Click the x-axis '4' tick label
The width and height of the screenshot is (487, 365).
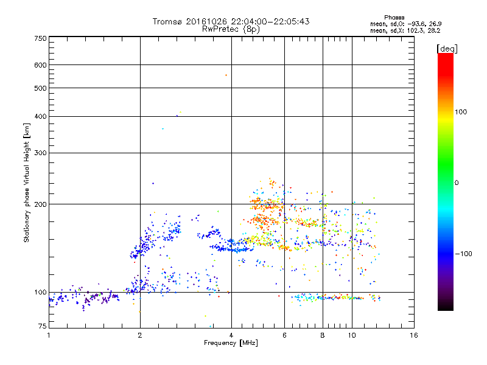(x=231, y=335)
